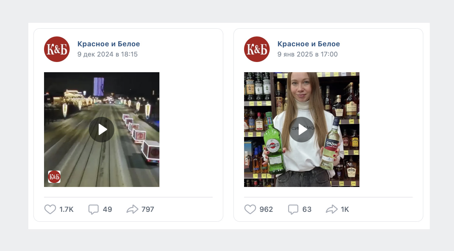
Task: Play the night street trucks video
Action: (101, 129)
